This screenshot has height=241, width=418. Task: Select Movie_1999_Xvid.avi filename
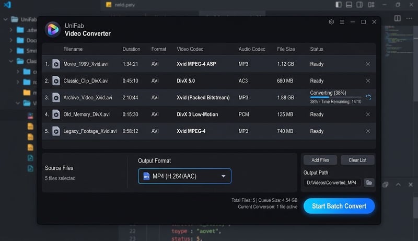pyautogui.click(x=85, y=64)
